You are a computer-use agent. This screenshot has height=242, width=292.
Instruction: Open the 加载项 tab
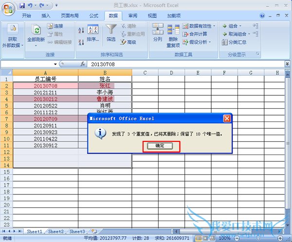[174, 16]
